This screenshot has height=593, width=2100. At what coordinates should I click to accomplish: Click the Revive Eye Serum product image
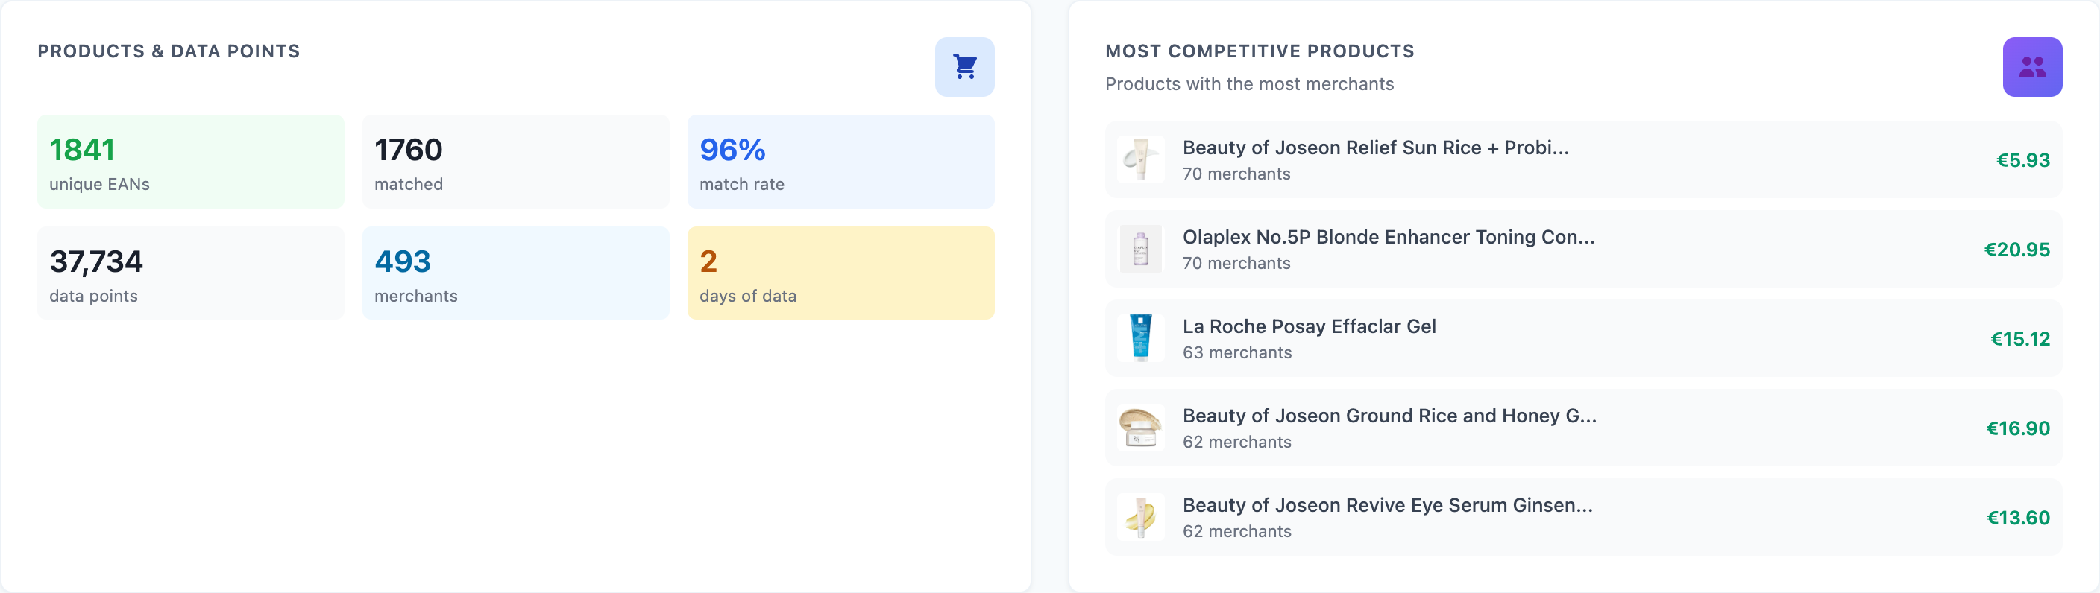pyautogui.click(x=1141, y=517)
